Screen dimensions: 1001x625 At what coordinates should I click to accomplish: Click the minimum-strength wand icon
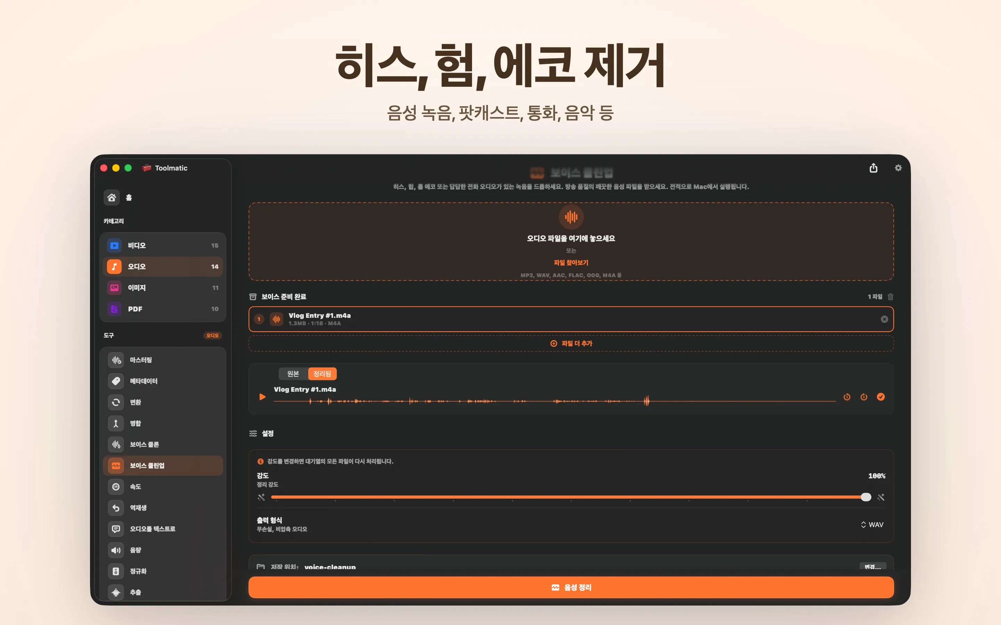(261, 497)
